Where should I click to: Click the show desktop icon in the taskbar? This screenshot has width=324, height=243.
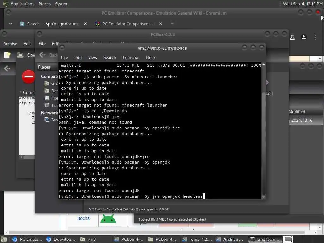[x=4, y=239]
